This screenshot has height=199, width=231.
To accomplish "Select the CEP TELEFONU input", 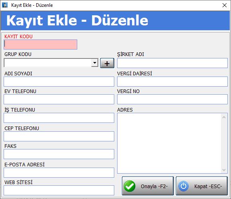I will [59, 136].
